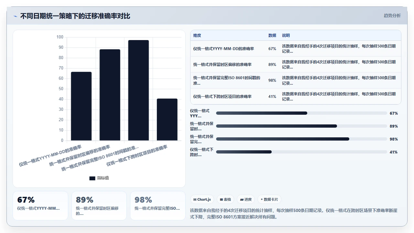The height and width of the screenshot is (233, 414).
Task: Open the 67% summary card
Action: click(x=40, y=206)
